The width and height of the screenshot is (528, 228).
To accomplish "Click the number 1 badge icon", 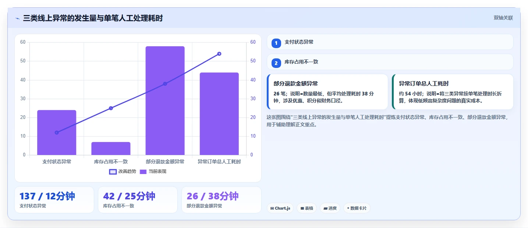I will coord(276,43).
